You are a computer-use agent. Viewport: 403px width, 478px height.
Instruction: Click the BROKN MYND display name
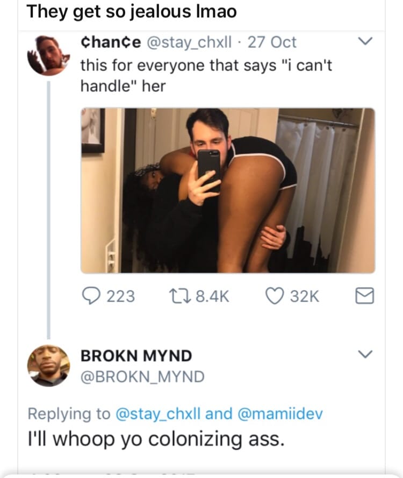point(136,355)
